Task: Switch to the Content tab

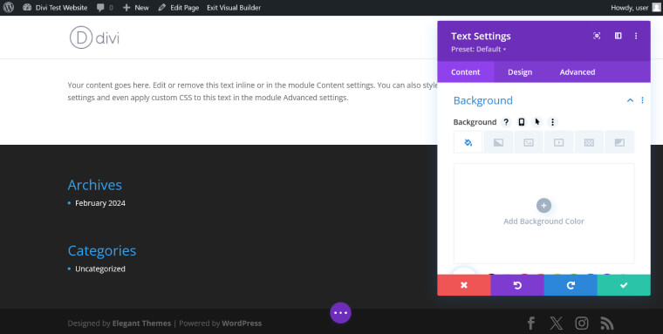Action: (x=466, y=72)
